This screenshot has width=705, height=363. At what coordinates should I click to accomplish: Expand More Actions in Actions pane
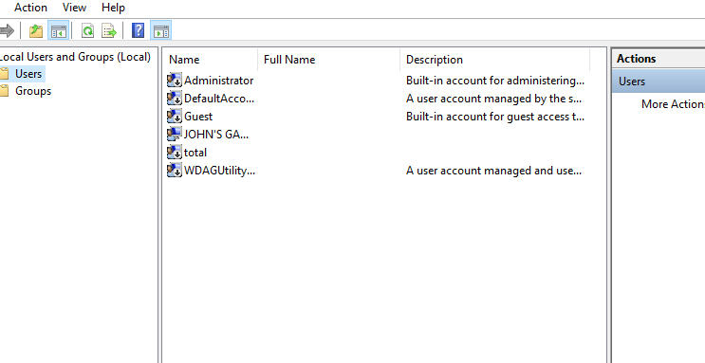(673, 103)
